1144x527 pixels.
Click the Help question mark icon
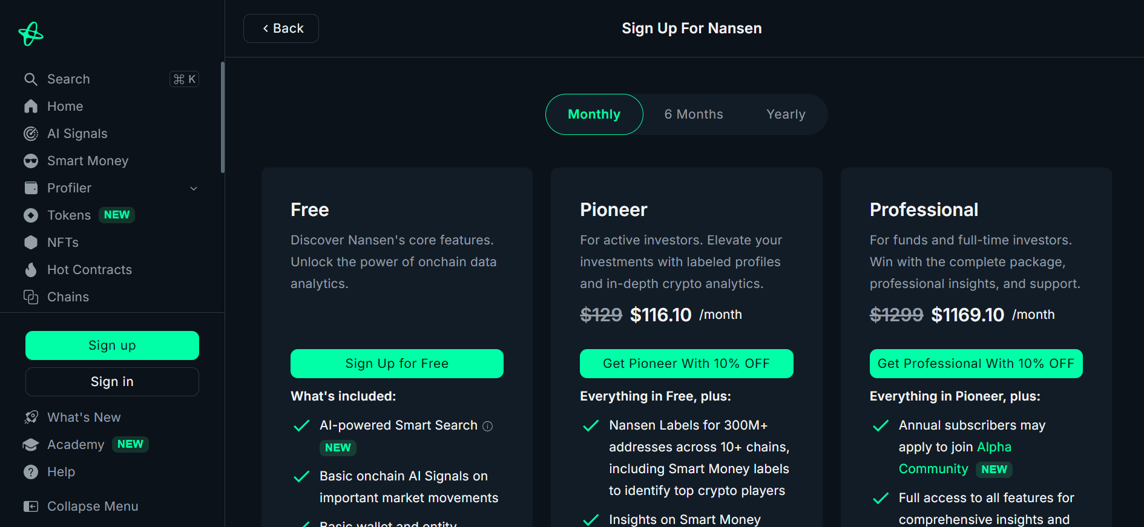(x=31, y=472)
